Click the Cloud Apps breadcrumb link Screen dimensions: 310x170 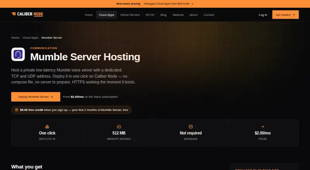pos(30,37)
